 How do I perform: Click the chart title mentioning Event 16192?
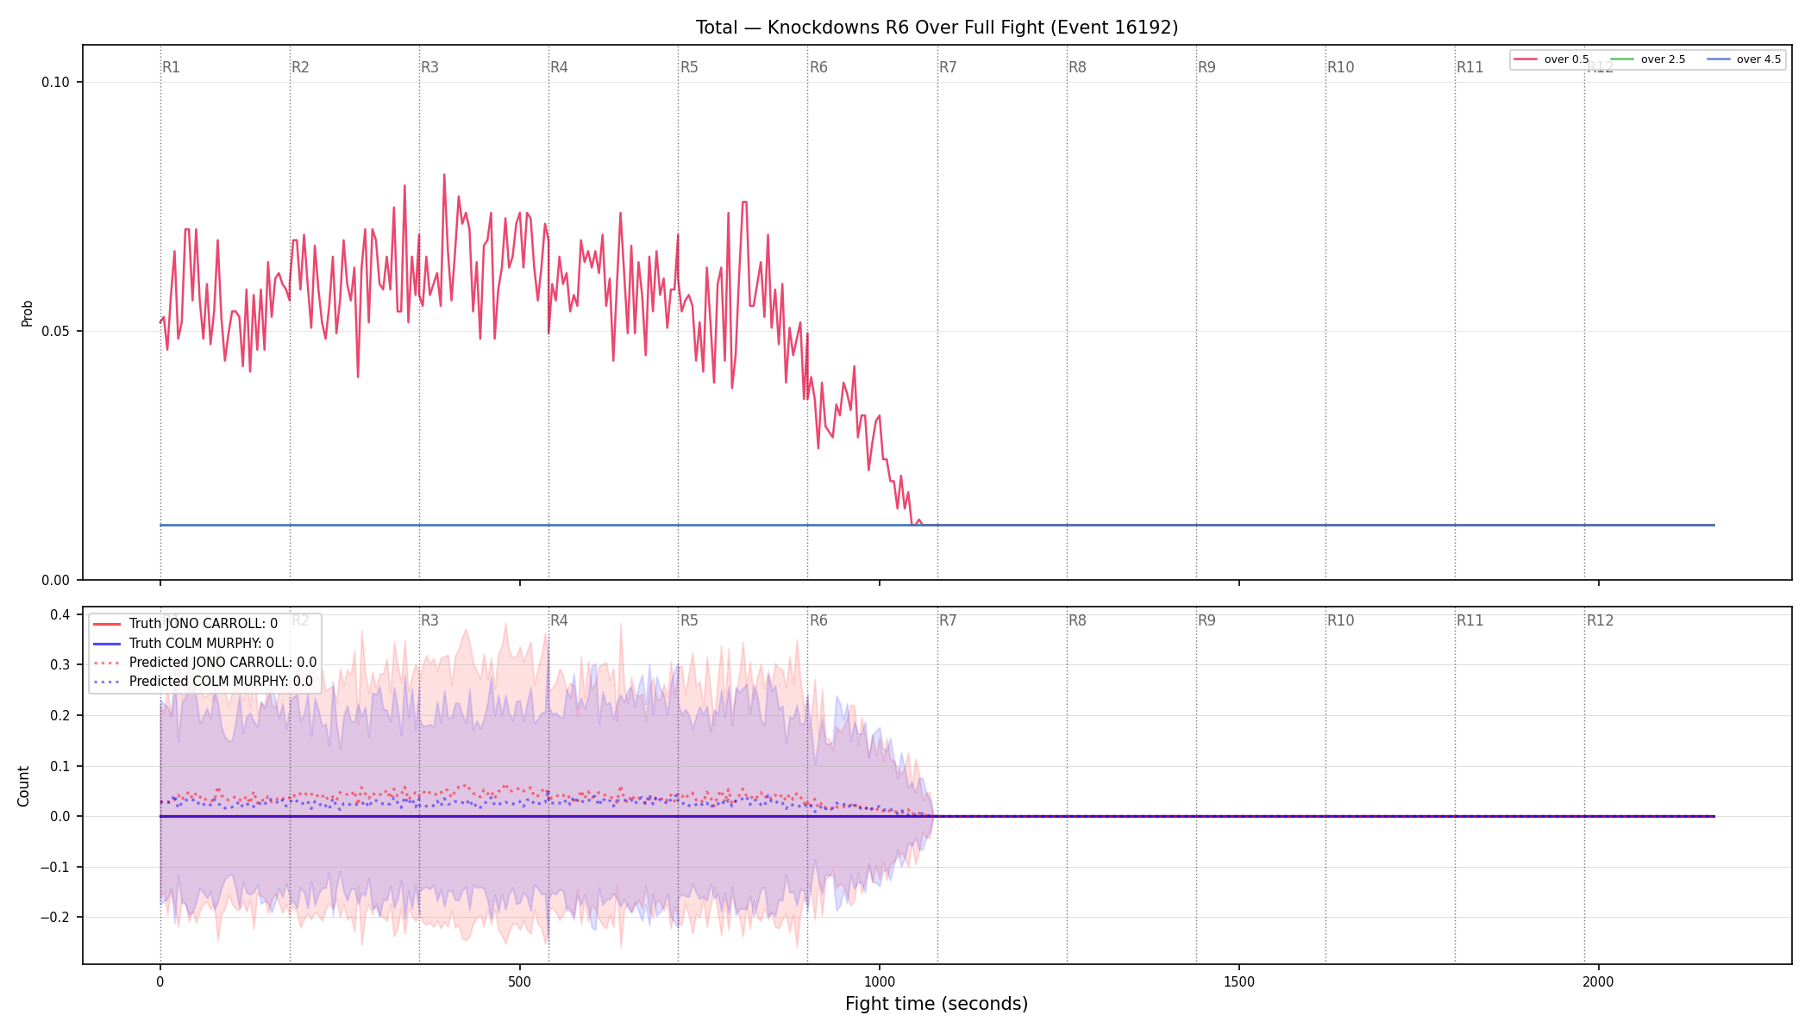[937, 28]
